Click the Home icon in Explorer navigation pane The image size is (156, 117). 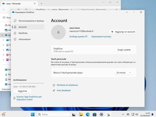point(6,25)
